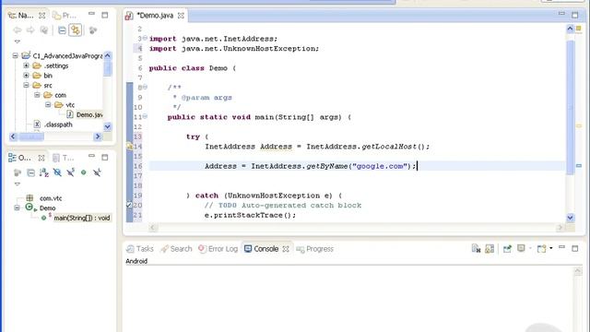This screenshot has width=590, height=332.
Task: Select the com.vtc package in Outline
Action: coord(51,198)
